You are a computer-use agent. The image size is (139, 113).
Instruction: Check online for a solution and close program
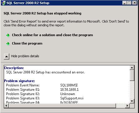(x=52, y=35)
